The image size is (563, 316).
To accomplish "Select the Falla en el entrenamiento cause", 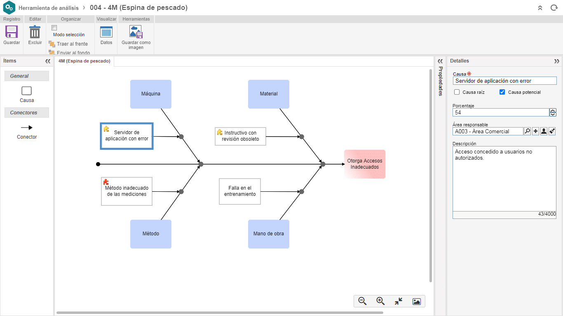I will coord(240,191).
